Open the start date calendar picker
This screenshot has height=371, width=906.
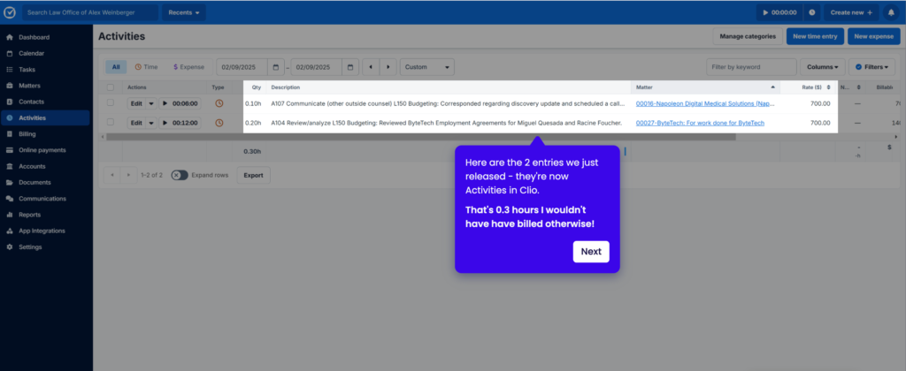point(278,67)
